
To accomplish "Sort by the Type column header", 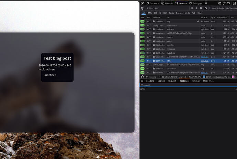I will pos(213,17).
